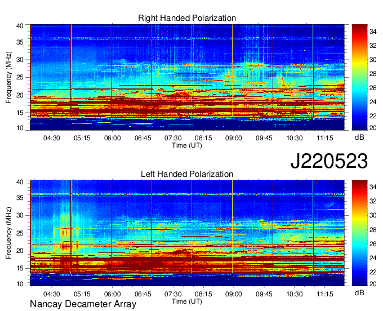Click 15 MHz tick on Right Handed plot
Viewport: 383px width, 311px height.
20,113
